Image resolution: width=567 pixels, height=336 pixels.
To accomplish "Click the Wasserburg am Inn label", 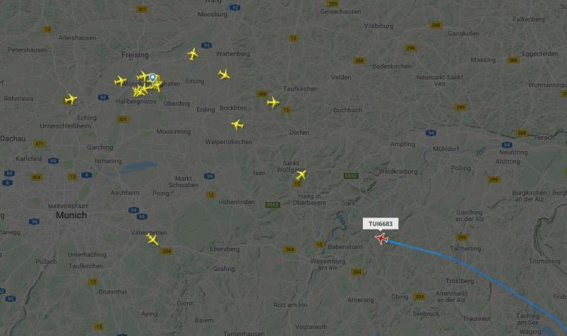I will (327, 264).
